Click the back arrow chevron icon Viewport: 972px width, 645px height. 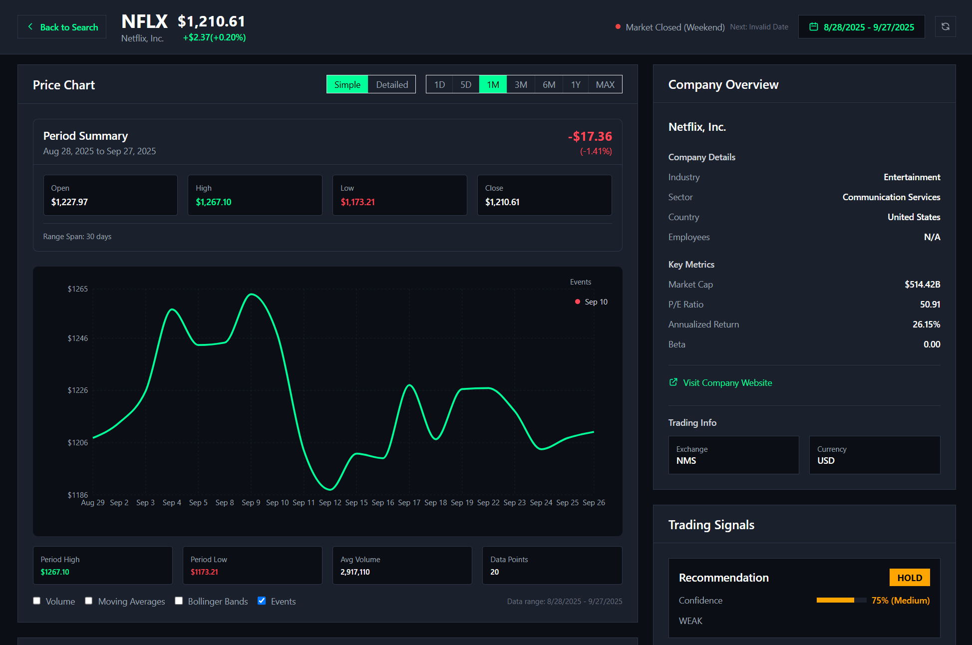coord(30,27)
